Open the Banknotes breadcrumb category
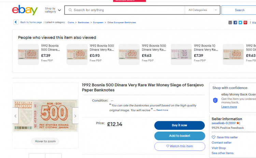The width and height of the screenshot is (256, 158). coord(83,22)
